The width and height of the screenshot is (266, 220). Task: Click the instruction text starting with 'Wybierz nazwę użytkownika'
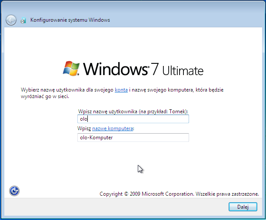tap(122, 93)
